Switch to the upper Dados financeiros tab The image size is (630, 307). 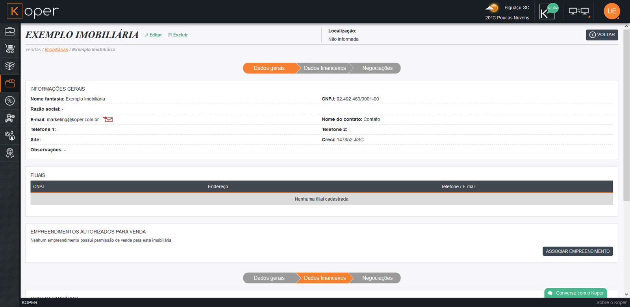click(324, 68)
